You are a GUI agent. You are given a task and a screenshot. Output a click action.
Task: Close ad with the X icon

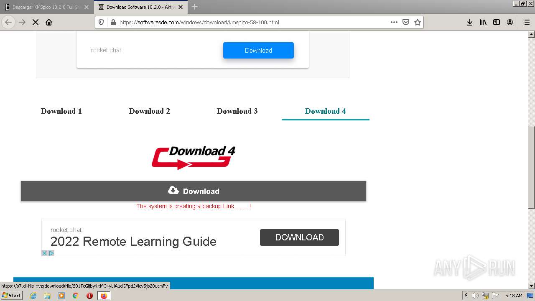(x=44, y=253)
